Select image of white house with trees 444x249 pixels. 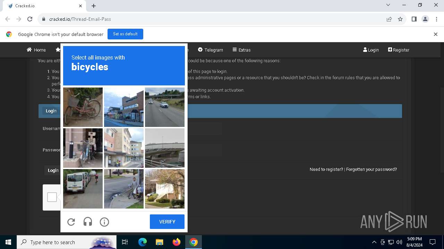coord(165,189)
